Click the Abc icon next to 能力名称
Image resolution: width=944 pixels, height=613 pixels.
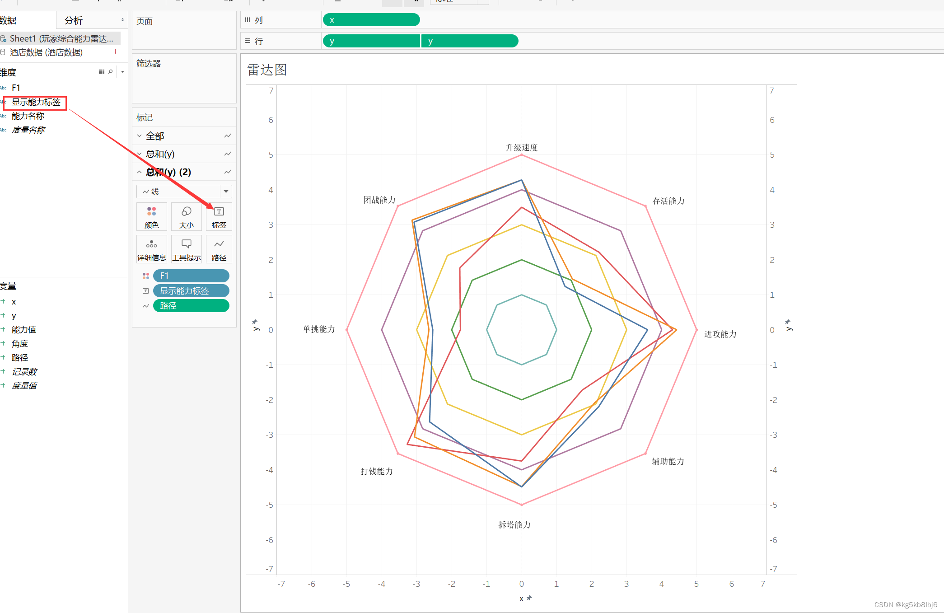(3, 116)
